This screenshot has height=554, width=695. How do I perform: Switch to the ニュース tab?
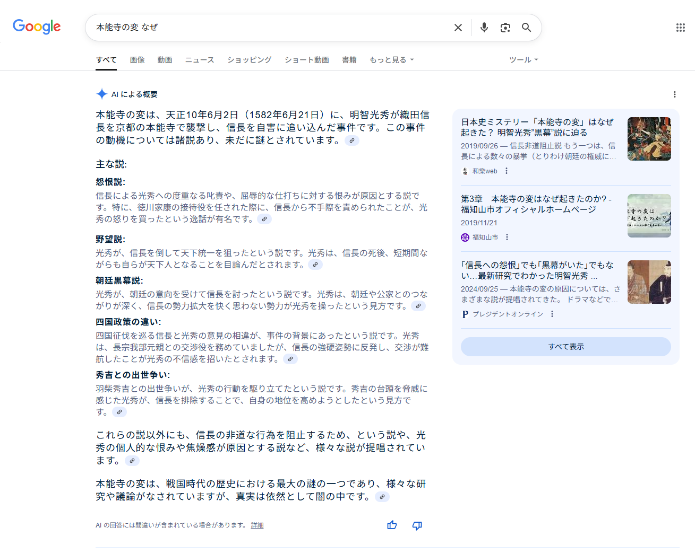(x=200, y=60)
